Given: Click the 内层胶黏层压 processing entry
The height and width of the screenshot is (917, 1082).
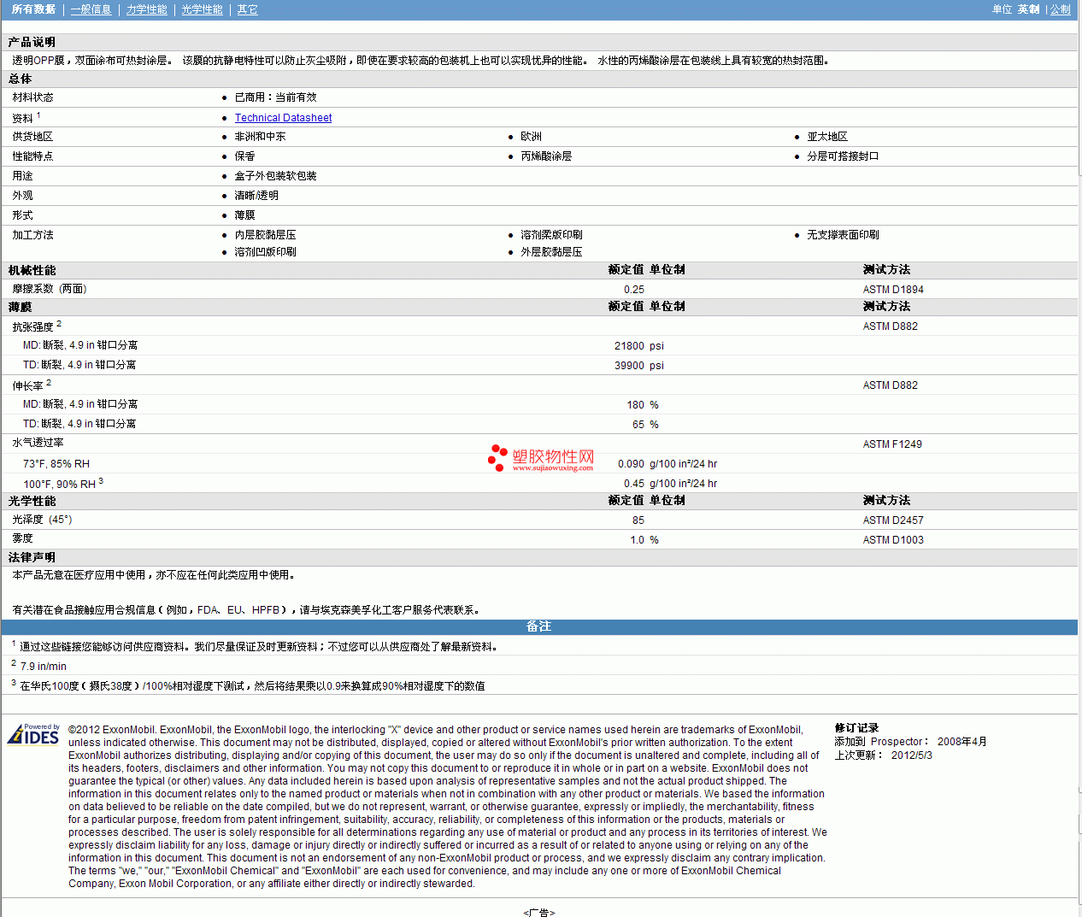Looking at the screenshot, I should 265,235.
